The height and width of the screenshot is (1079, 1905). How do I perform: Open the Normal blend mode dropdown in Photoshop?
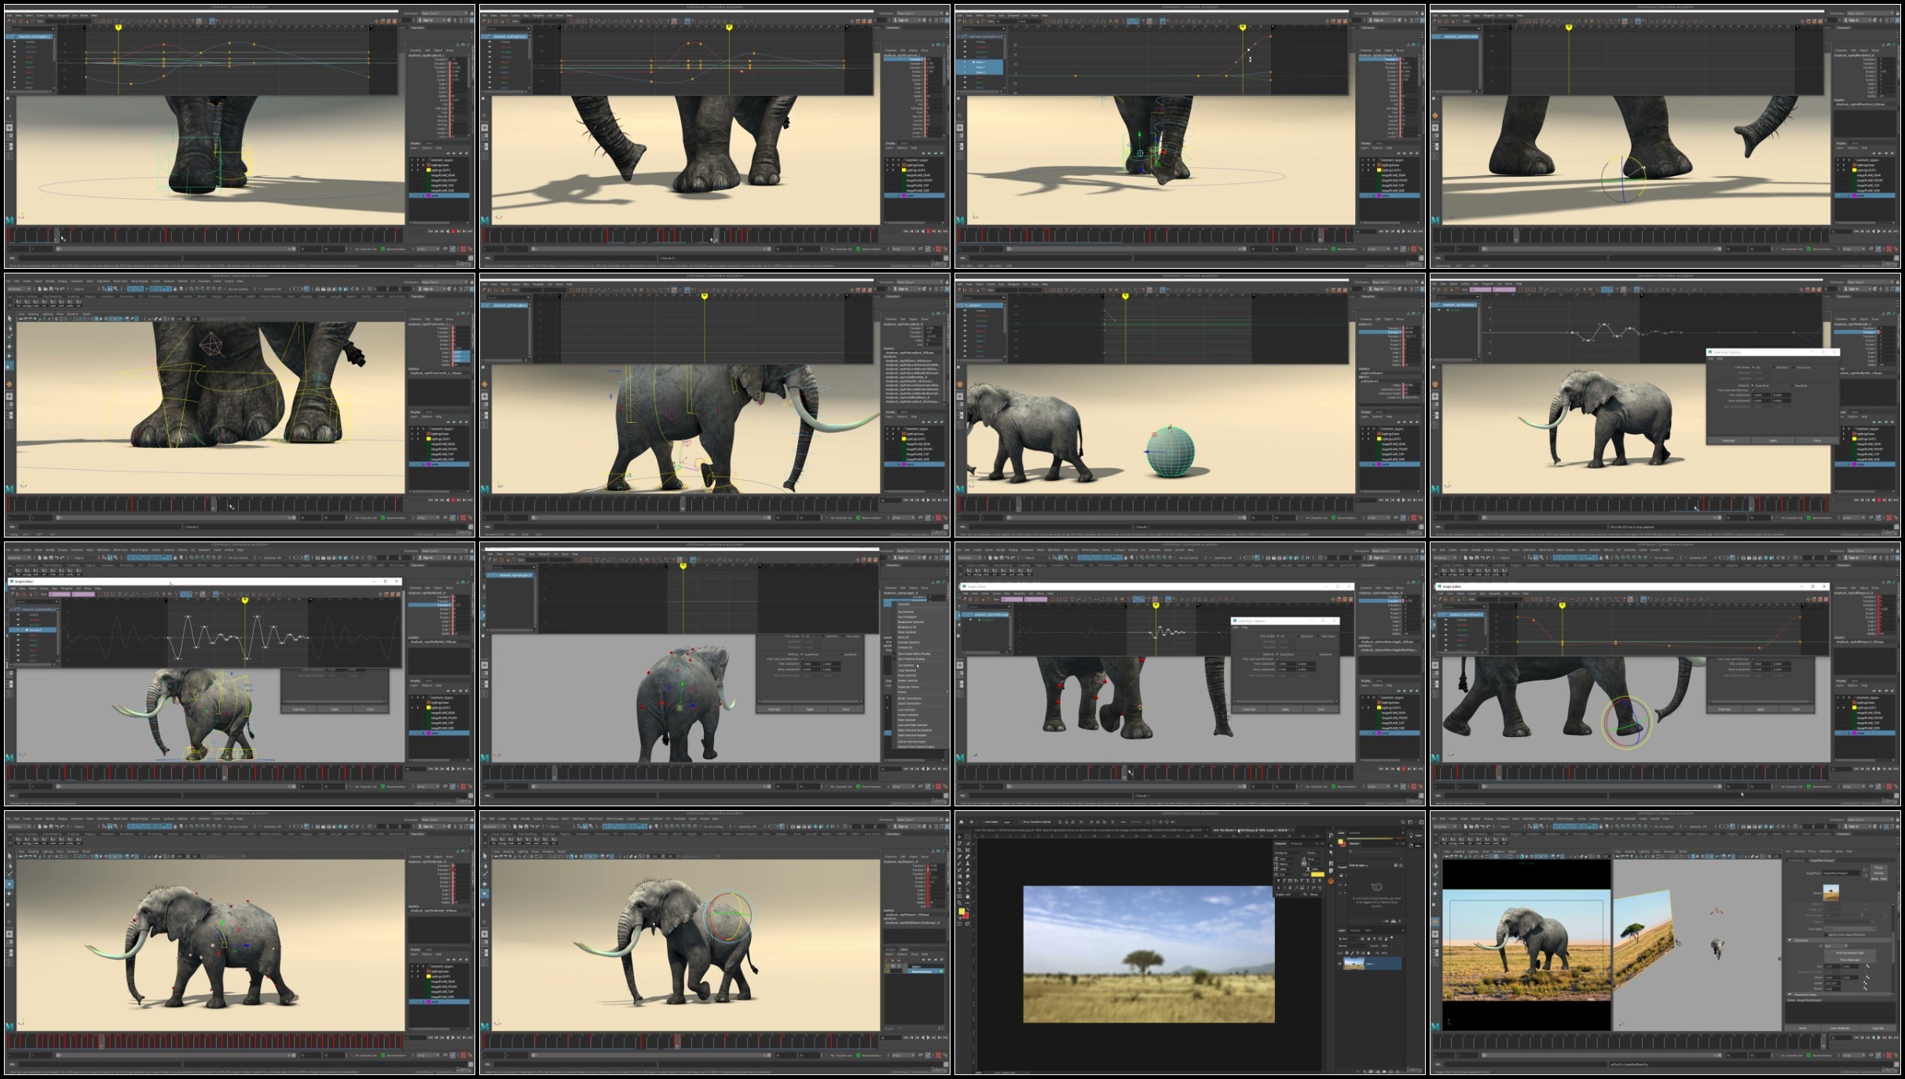(1353, 946)
